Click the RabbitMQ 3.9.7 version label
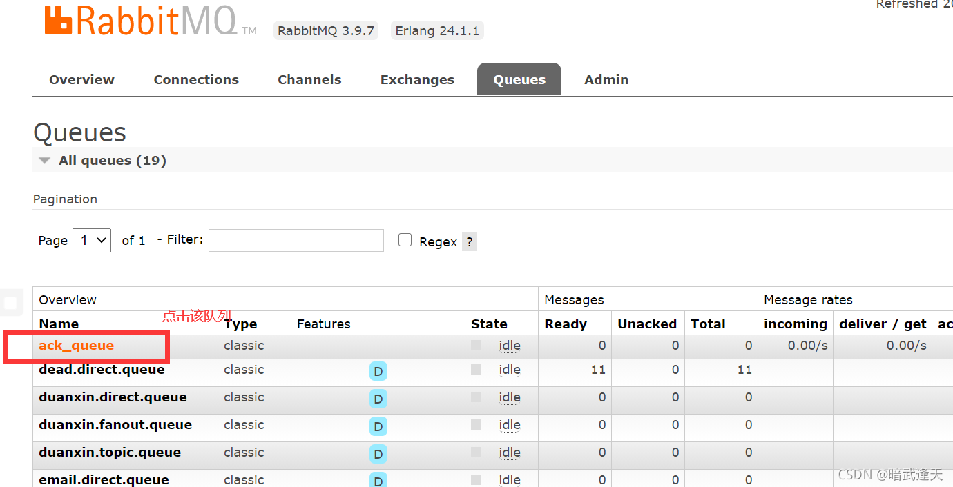Image resolution: width=953 pixels, height=487 pixels. (x=326, y=31)
